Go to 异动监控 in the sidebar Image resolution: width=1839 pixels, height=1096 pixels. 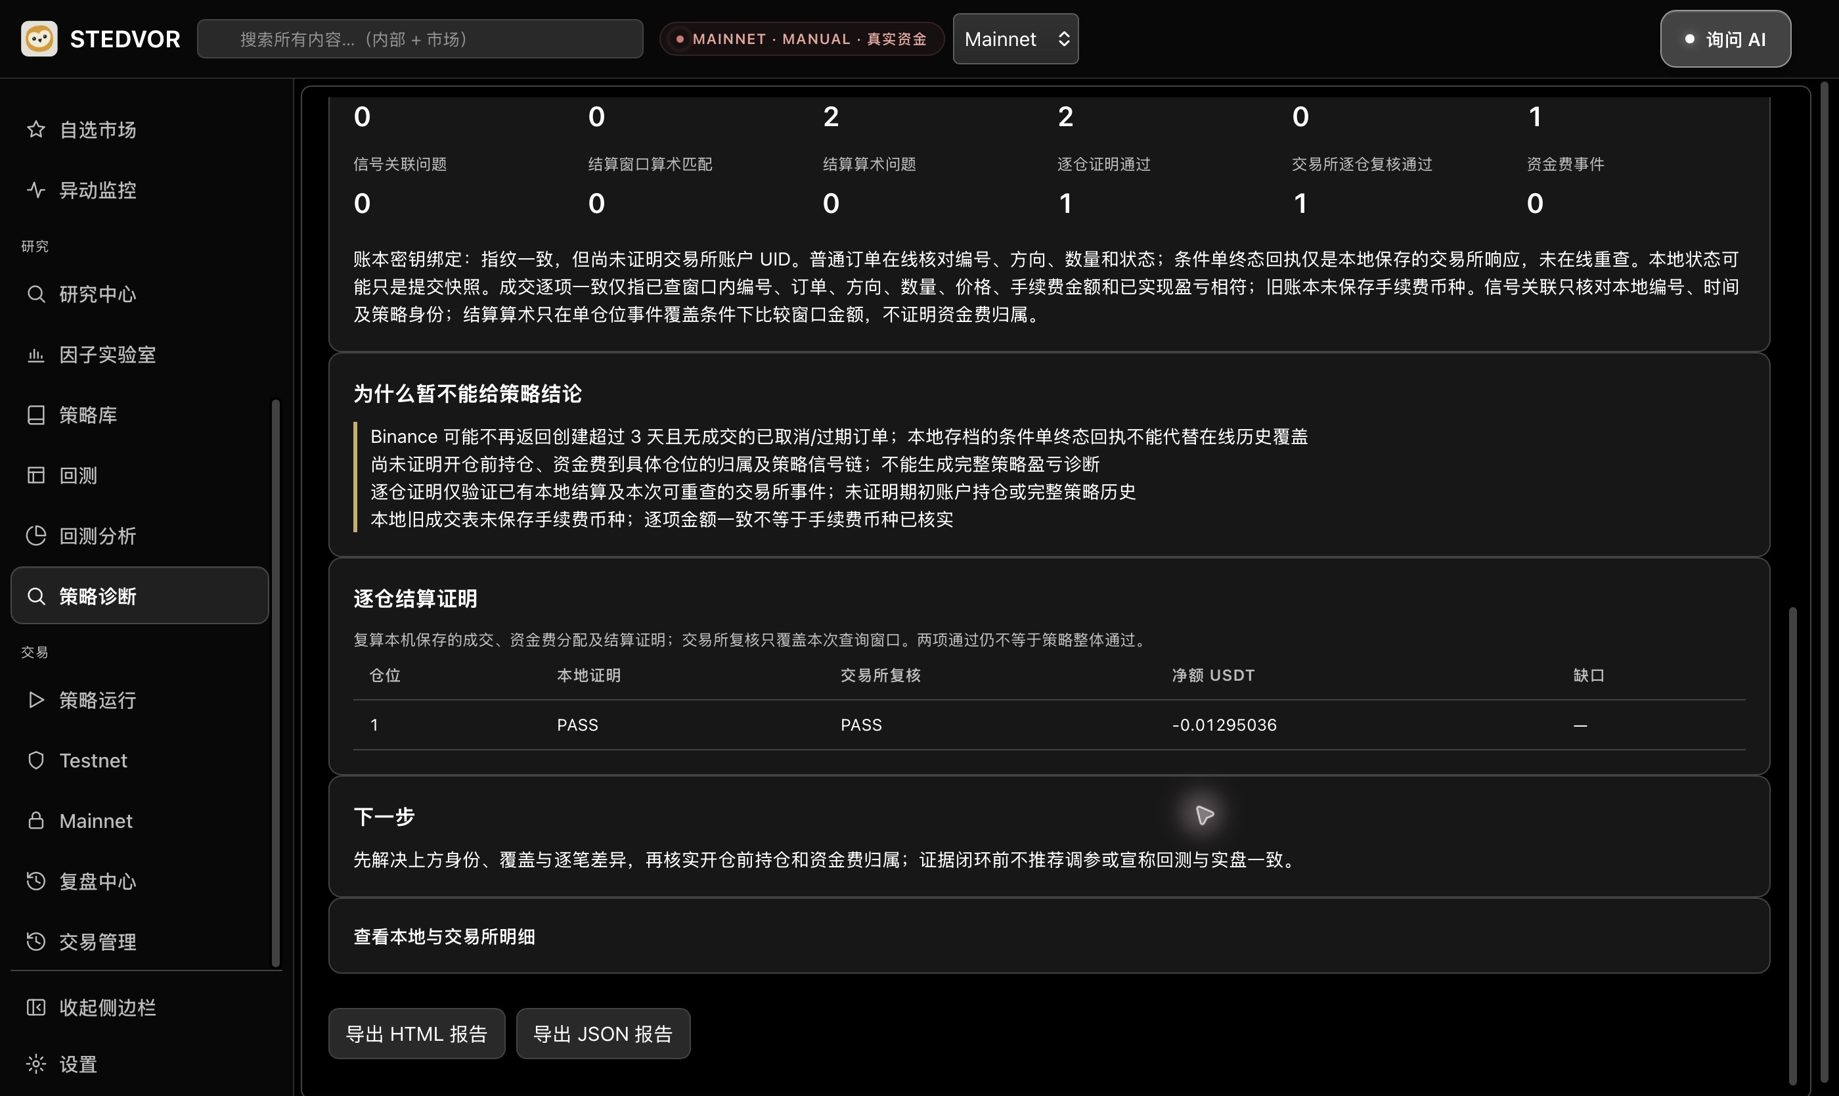coord(141,191)
